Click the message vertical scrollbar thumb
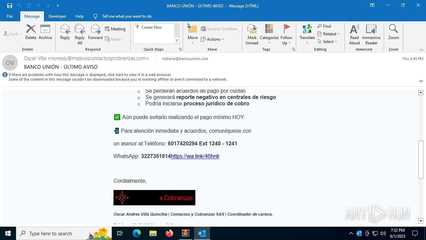426x240 pixels. pos(421,160)
